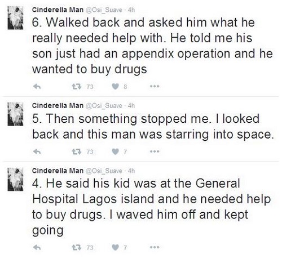View retweet count 73 on tweet 5
The image size is (282, 259).
click(x=90, y=151)
